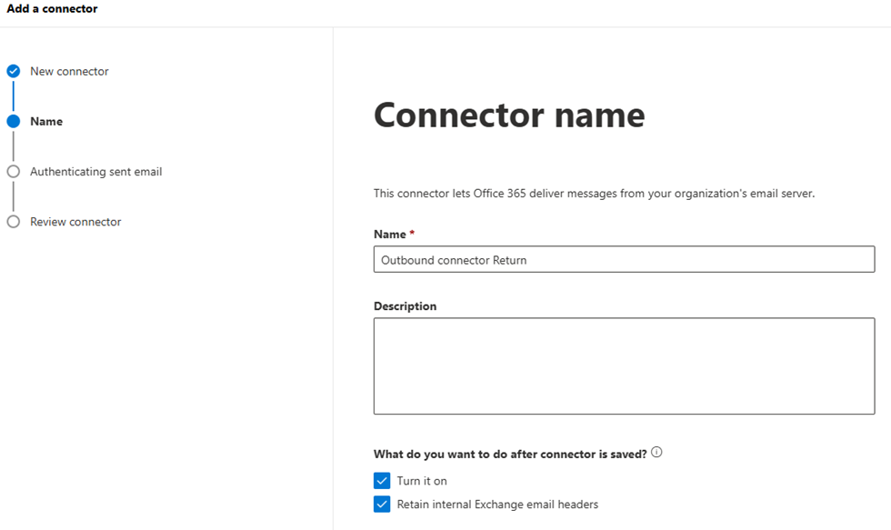Click the 'Turn it on' label text
This screenshot has width=891, height=530.
point(422,481)
